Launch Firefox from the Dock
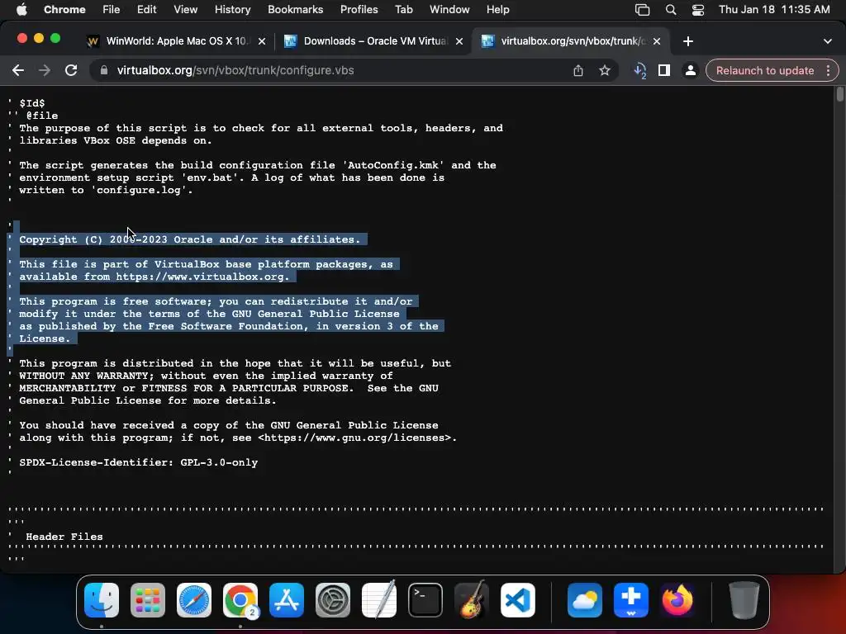 click(x=677, y=600)
